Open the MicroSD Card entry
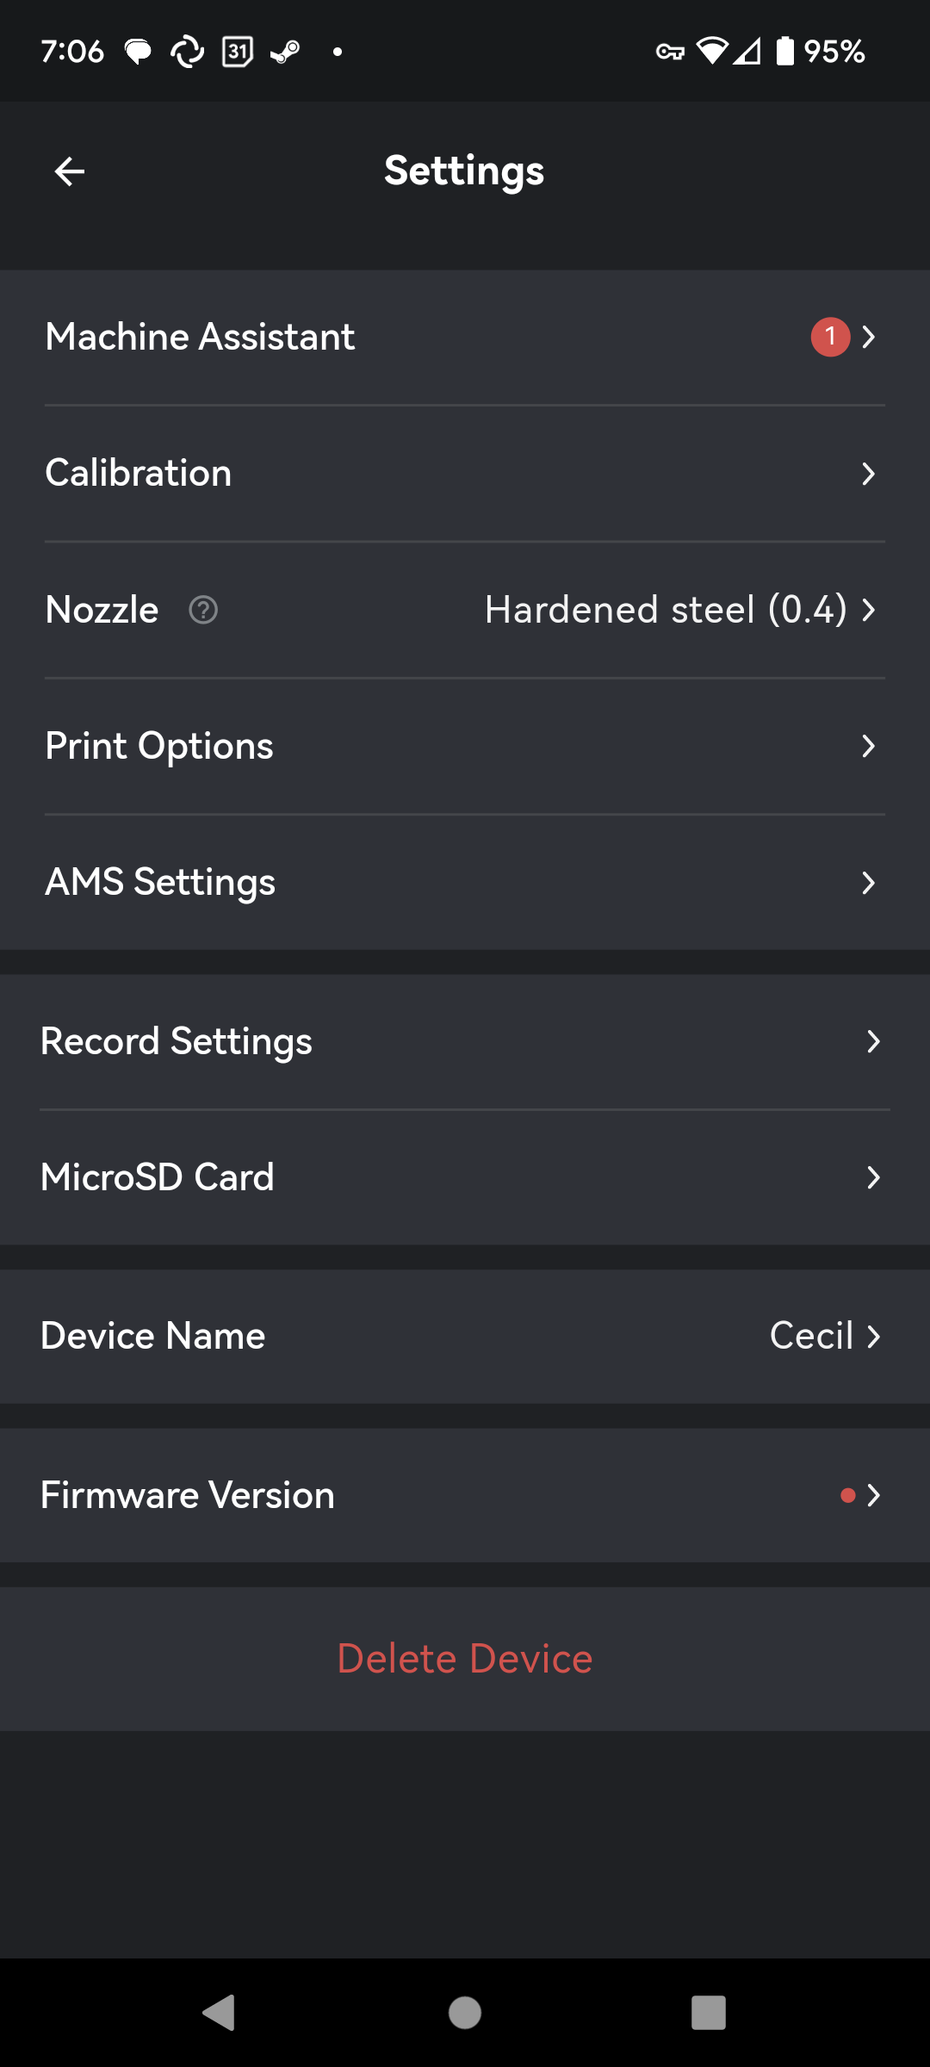This screenshot has height=2067, width=930. pos(158,1177)
